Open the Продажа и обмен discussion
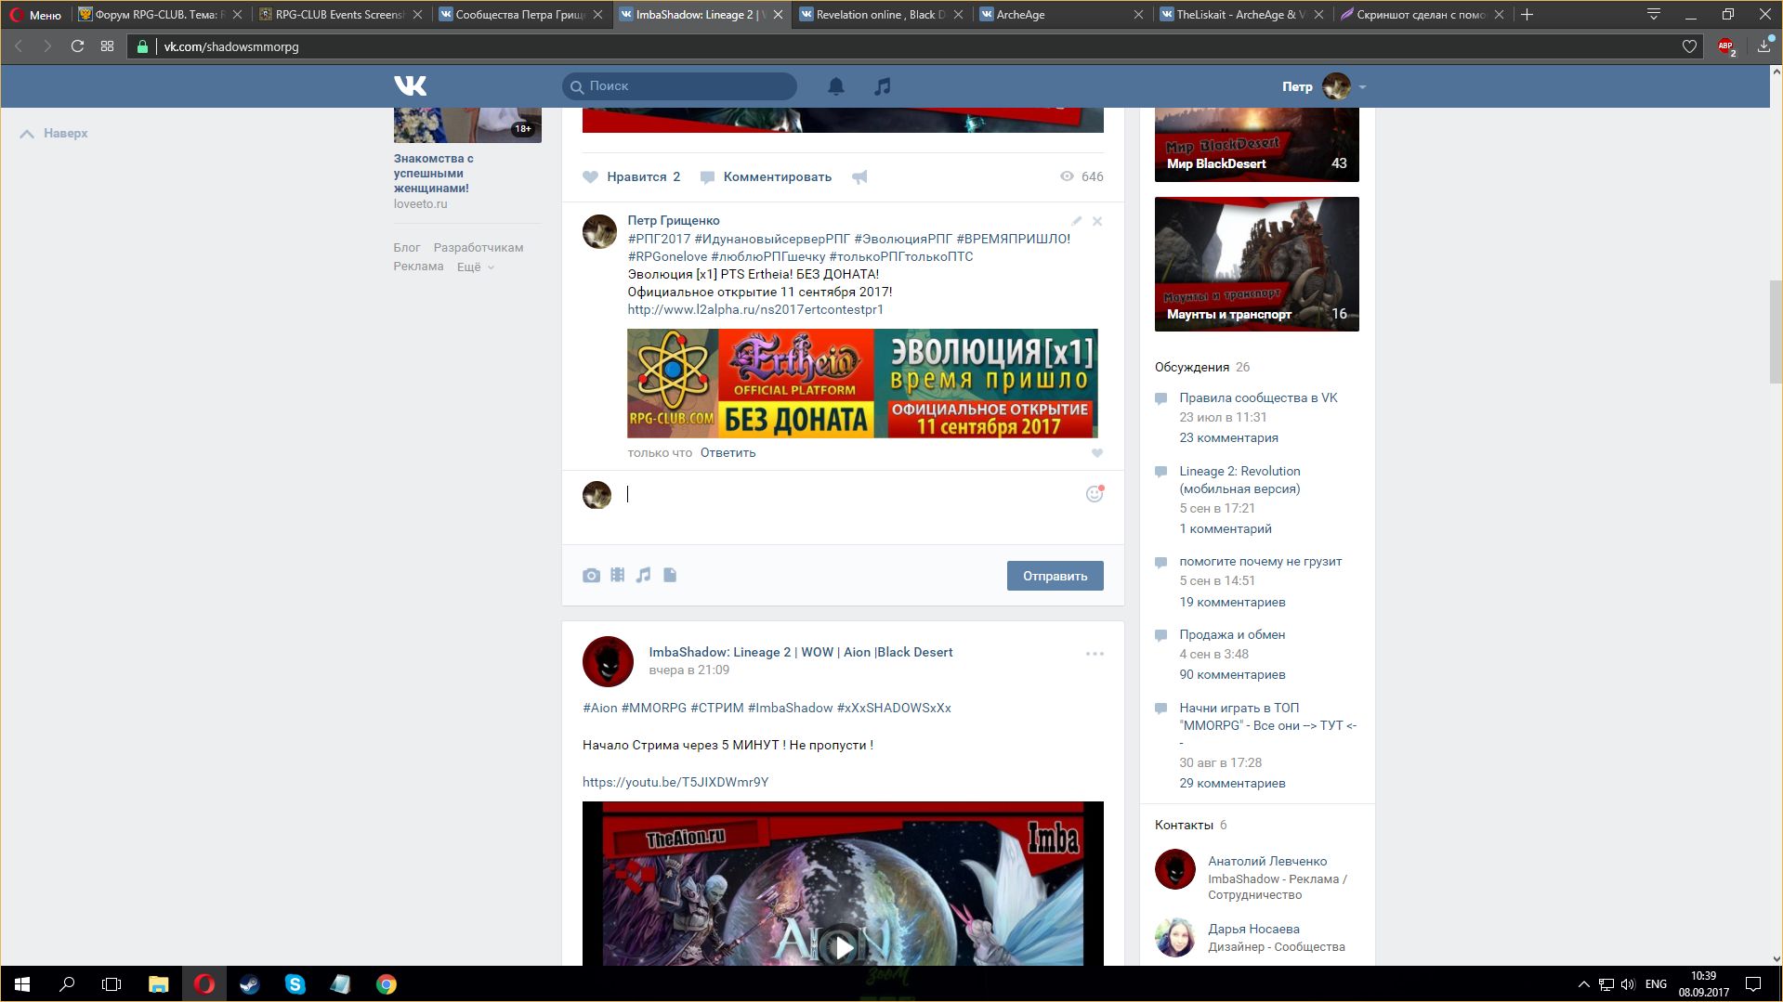1783x1002 pixels. [x=1232, y=634]
